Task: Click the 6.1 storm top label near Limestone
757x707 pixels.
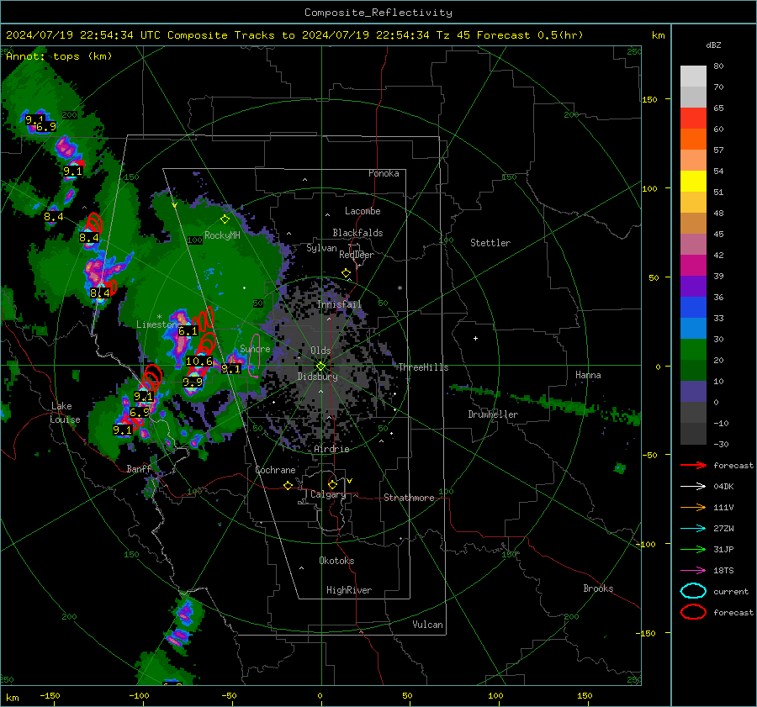Action: (x=188, y=331)
